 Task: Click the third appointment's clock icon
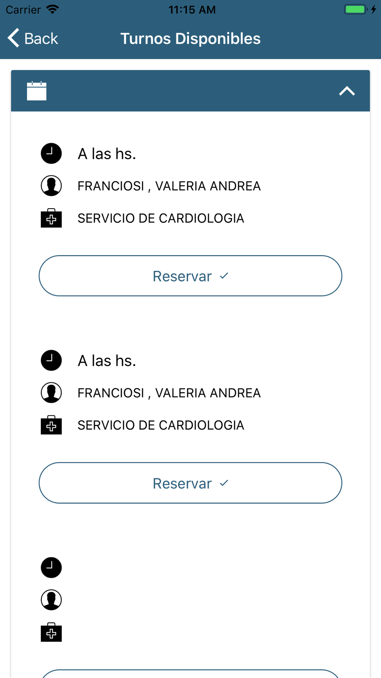[51, 567]
